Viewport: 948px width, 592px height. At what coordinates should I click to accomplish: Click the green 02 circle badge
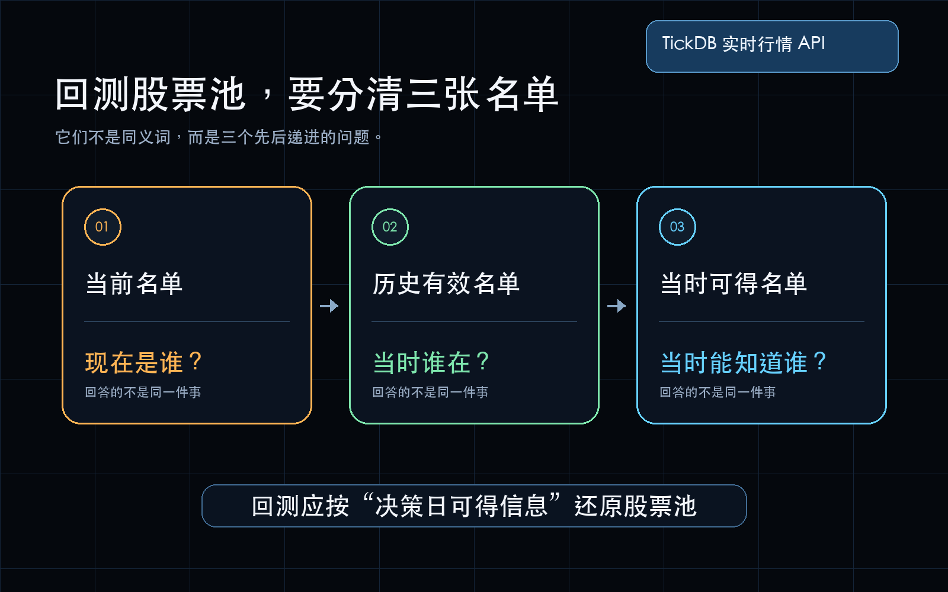coord(390,227)
